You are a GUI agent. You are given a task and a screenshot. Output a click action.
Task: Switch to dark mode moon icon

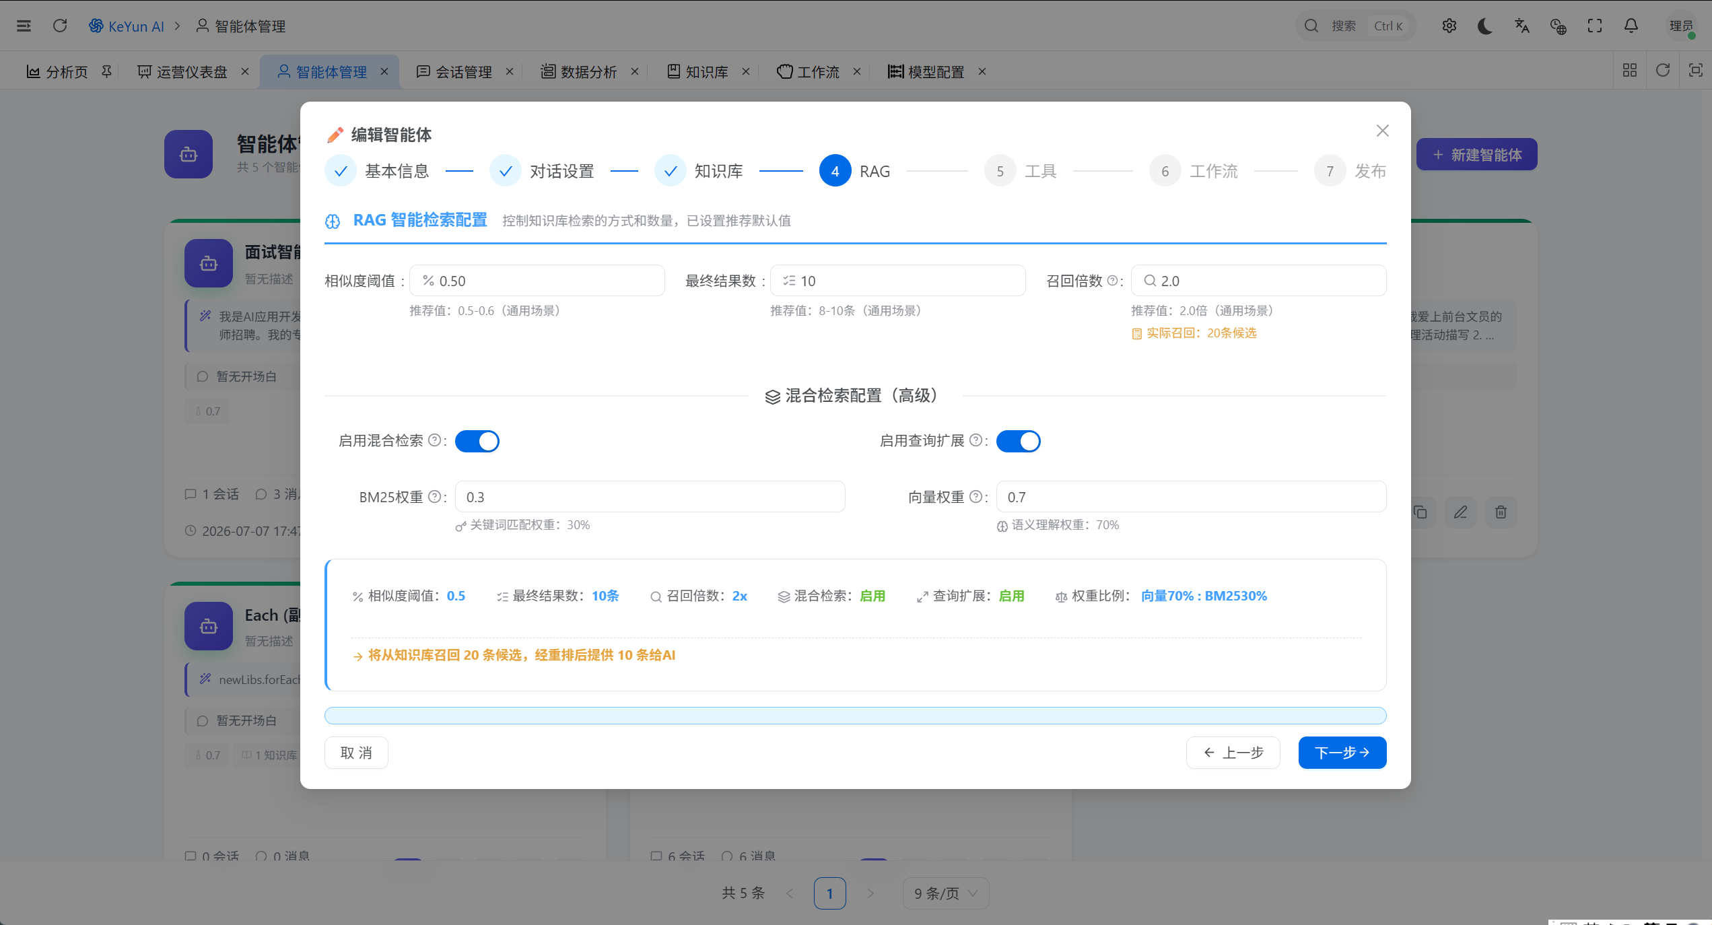[x=1485, y=26]
